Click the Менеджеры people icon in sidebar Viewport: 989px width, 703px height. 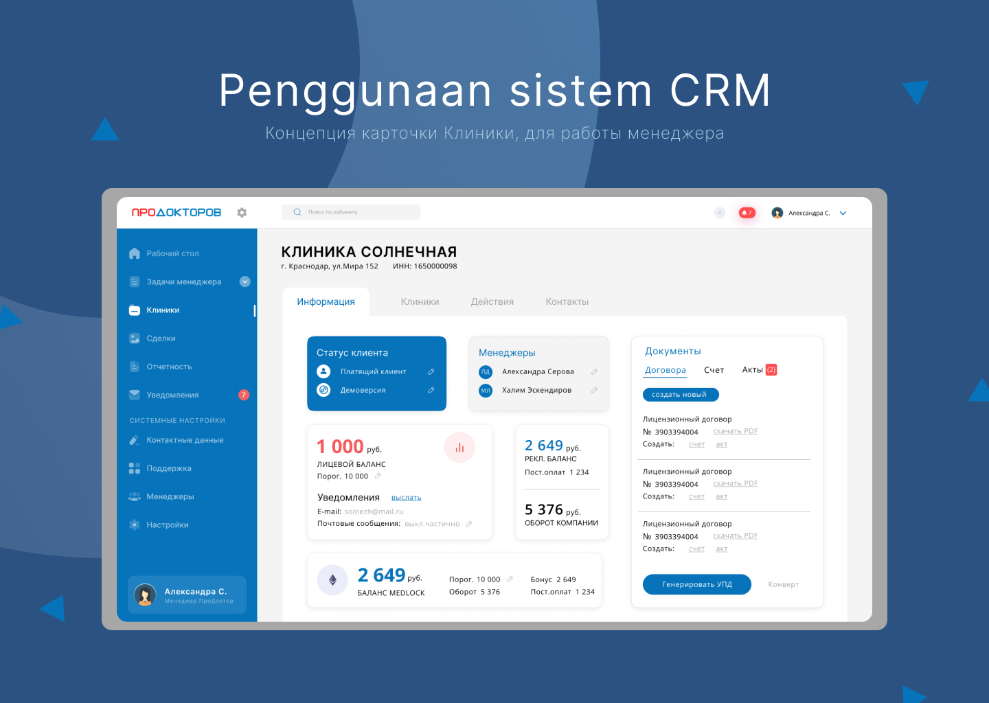click(135, 496)
